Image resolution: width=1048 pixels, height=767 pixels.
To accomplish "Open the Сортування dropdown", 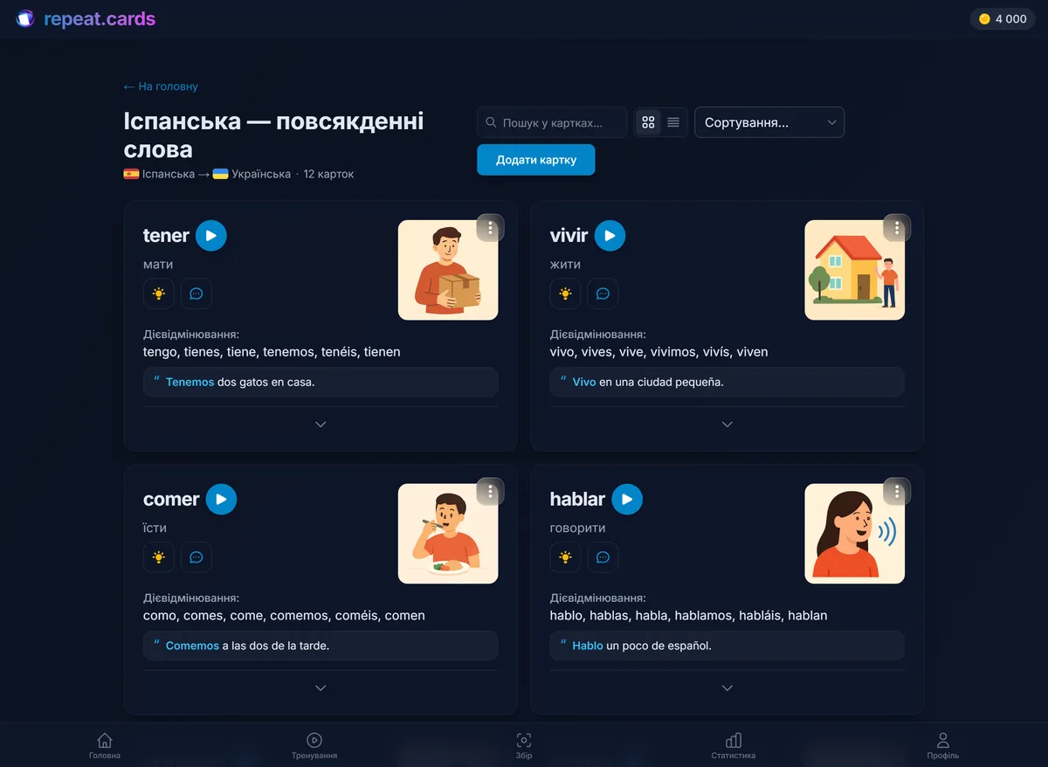I will 769,122.
